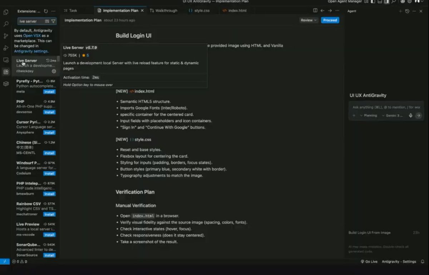Refresh the extensions list
Image resolution: width=429 pixels, height=275 pixels.
[46, 11]
